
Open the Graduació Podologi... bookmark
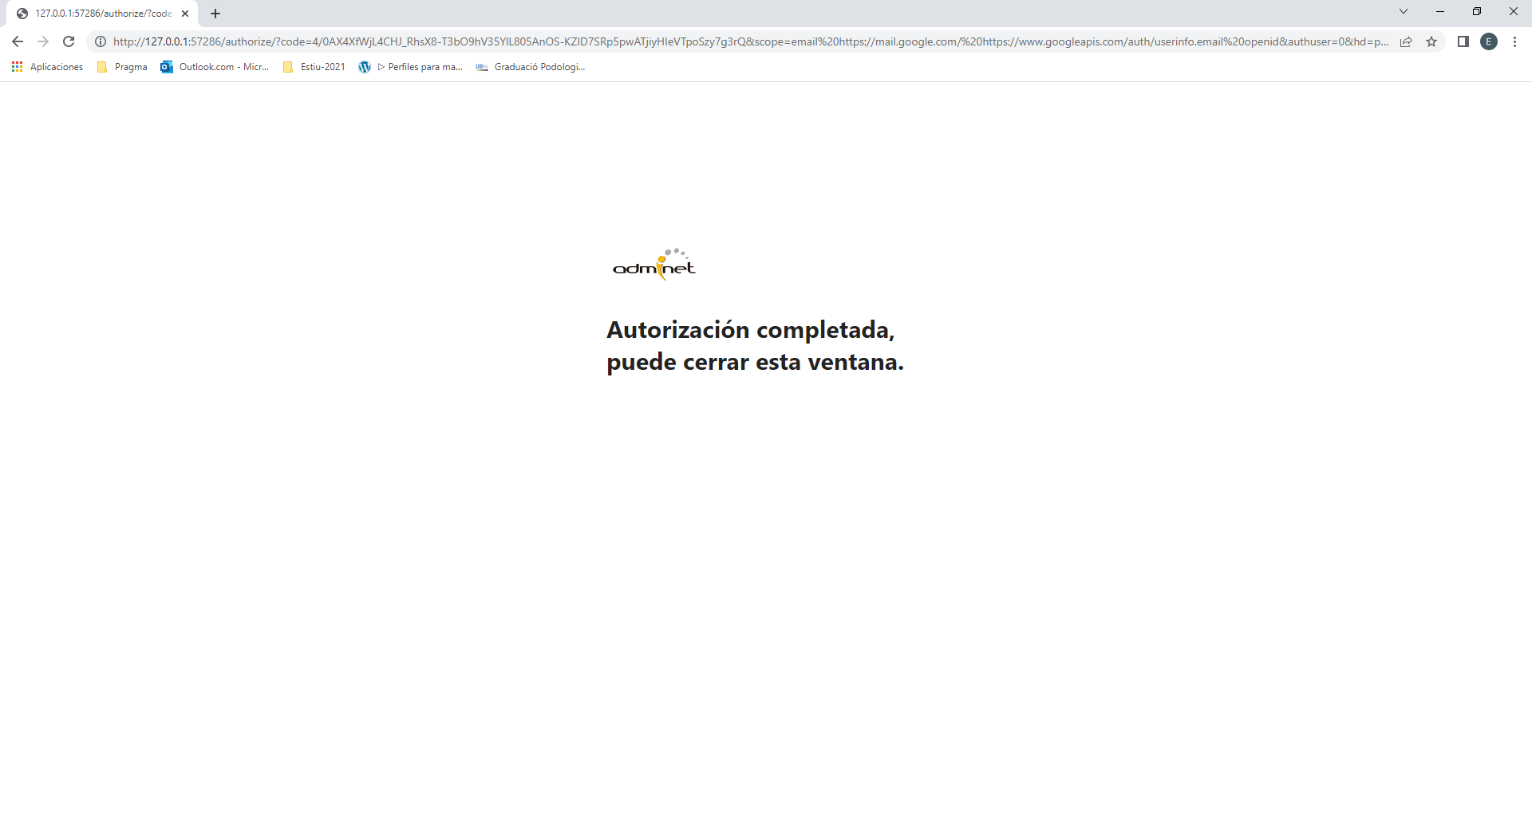click(531, 67)
